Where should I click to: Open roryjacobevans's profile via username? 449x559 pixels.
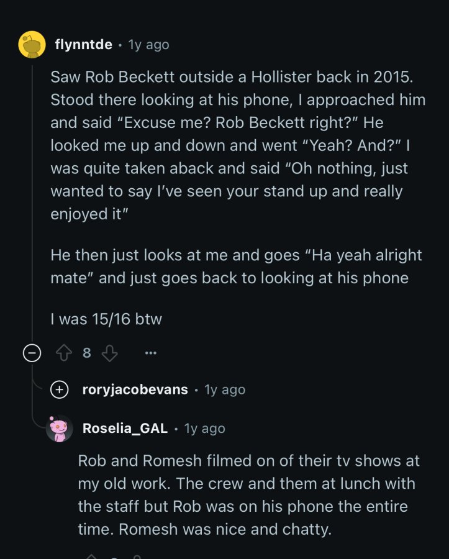pyautogui.click(x=135, y=389)
